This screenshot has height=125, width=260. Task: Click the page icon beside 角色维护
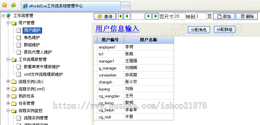coord(19,38)
